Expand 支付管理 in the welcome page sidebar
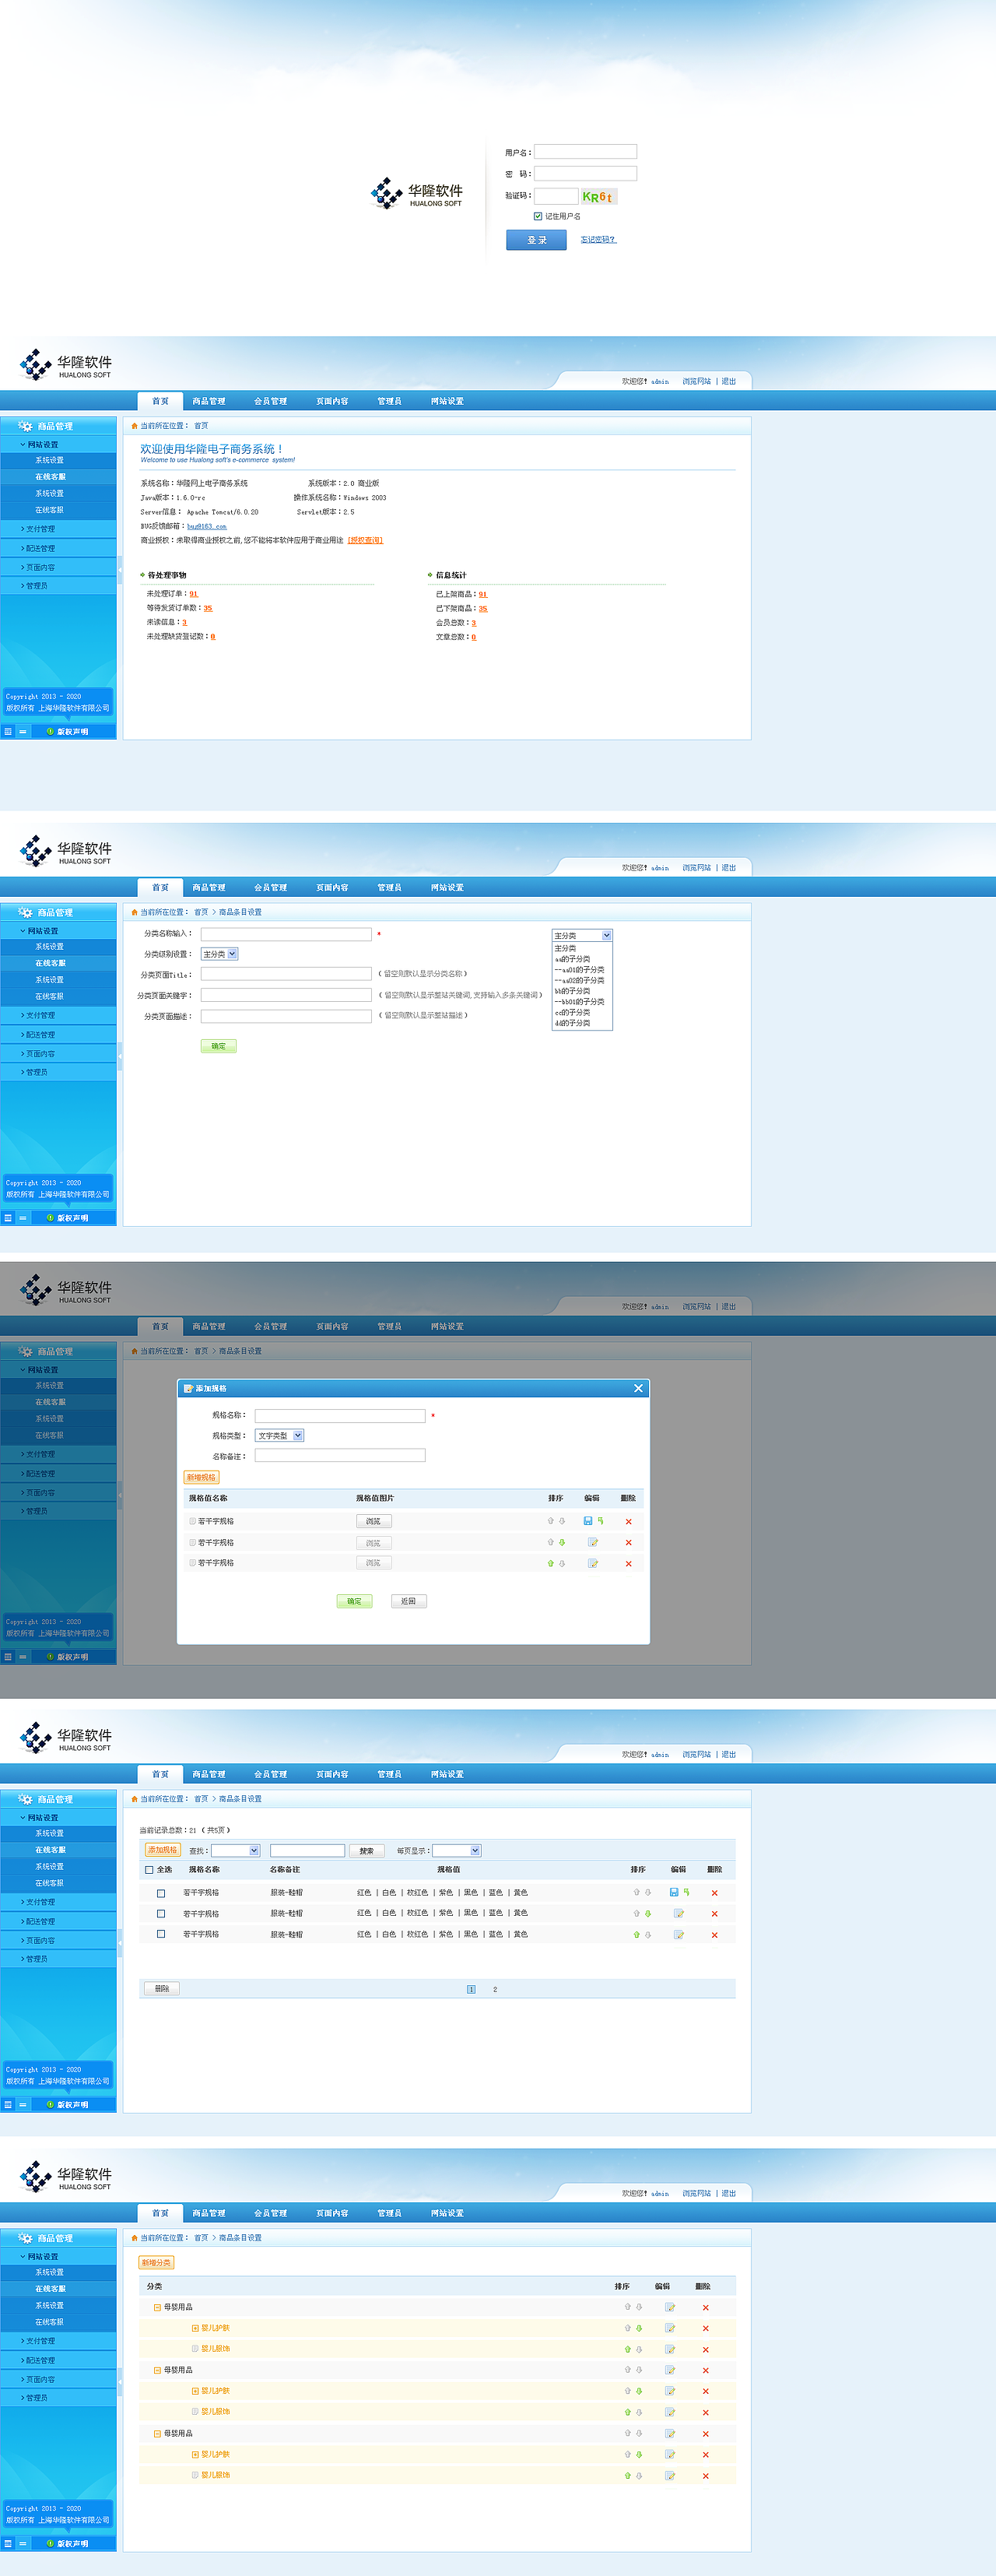 pyautogui.click(x=58, y=529)
